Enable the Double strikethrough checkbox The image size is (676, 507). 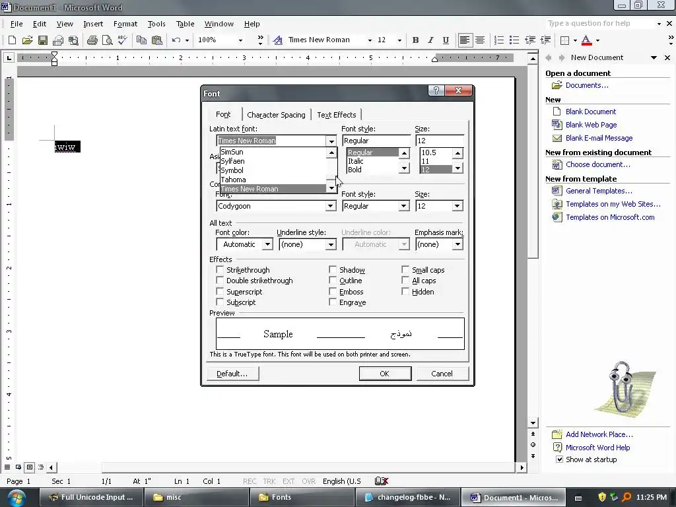coord(219,280)
